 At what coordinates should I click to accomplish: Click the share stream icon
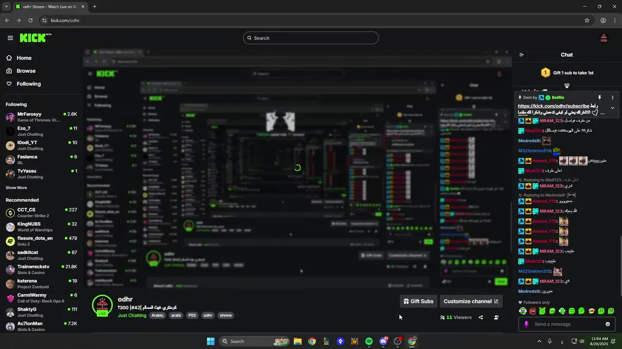pyautogui.click(x=481, y=317)
